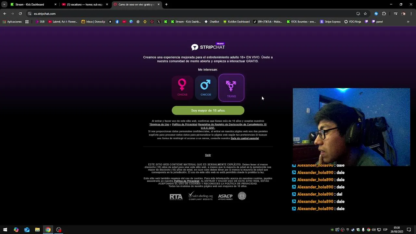Click the browser Back arrow

tap(5, 14)
